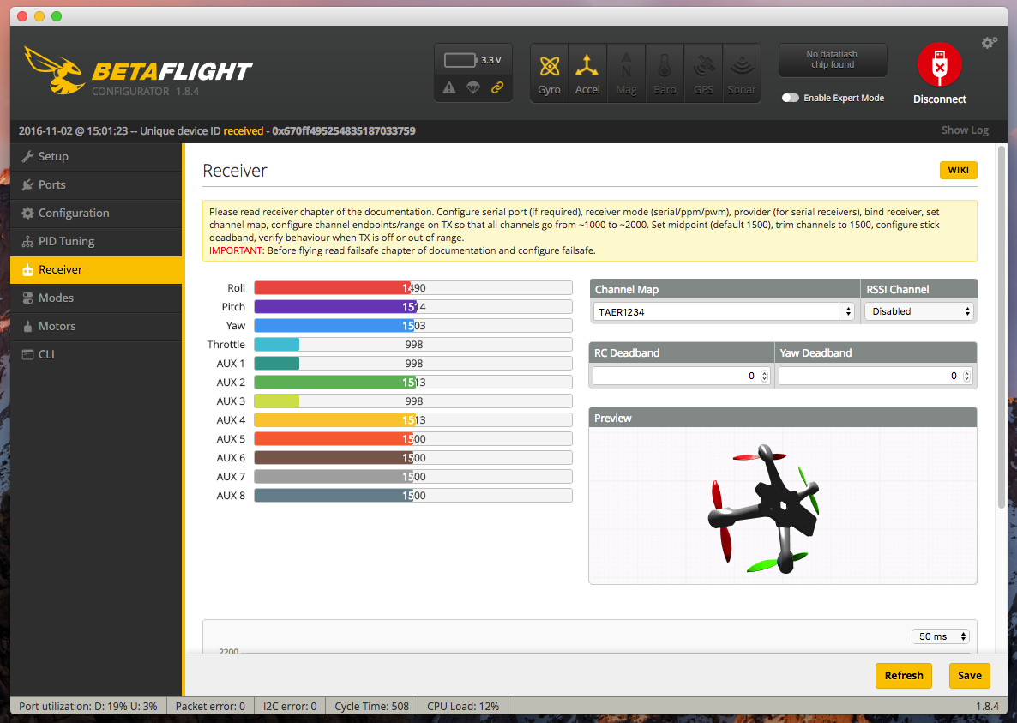The image size is (1017, 723).
Task: Click the Pitch channel bar
Action: coord(413,307)
